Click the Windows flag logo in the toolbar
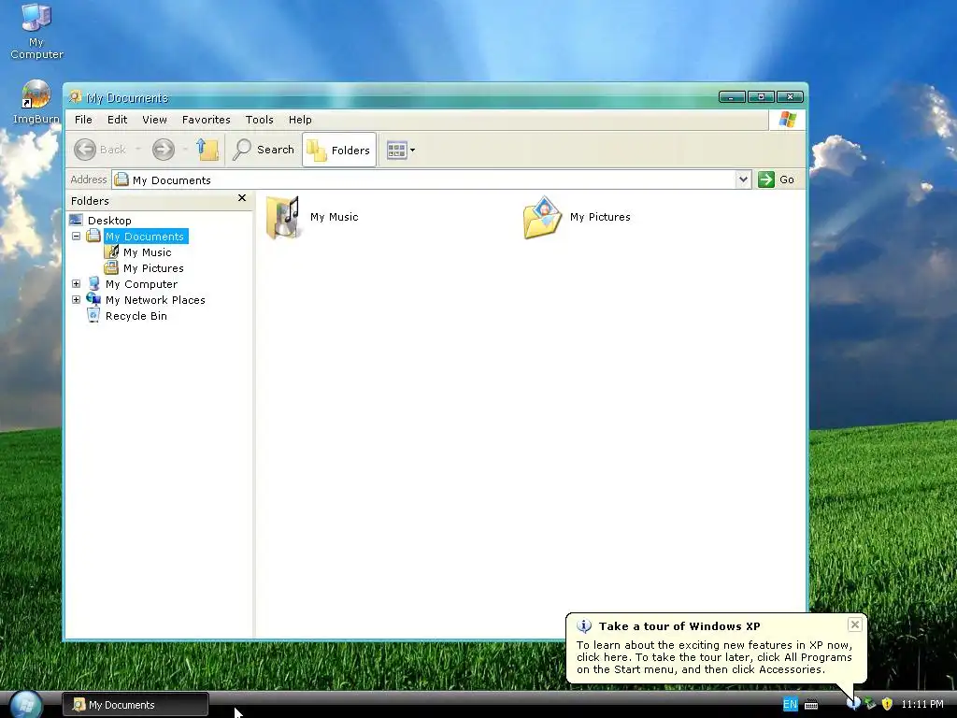Screen dimensions: 957x718 [787, 119]
